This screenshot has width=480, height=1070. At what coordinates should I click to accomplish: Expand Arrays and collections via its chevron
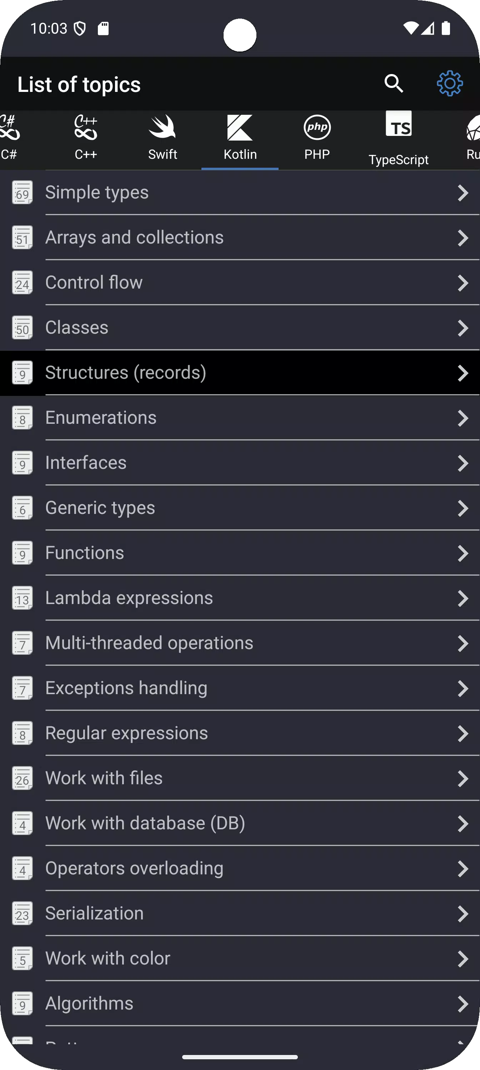pyautogui.click(x=462, y=237)
